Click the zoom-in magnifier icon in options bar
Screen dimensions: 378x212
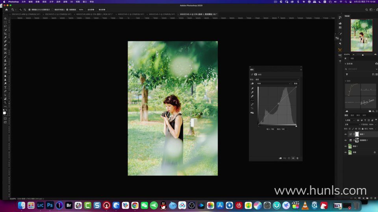20,9
